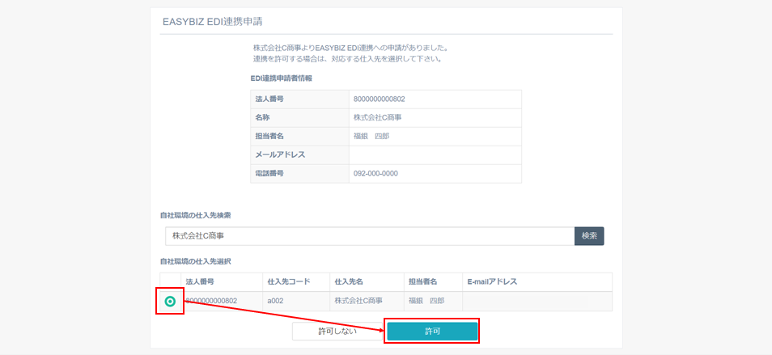This screenshot has height=355, width=772.
Task: Click the 許可 approve button
Action: click(x=432, y=332)
